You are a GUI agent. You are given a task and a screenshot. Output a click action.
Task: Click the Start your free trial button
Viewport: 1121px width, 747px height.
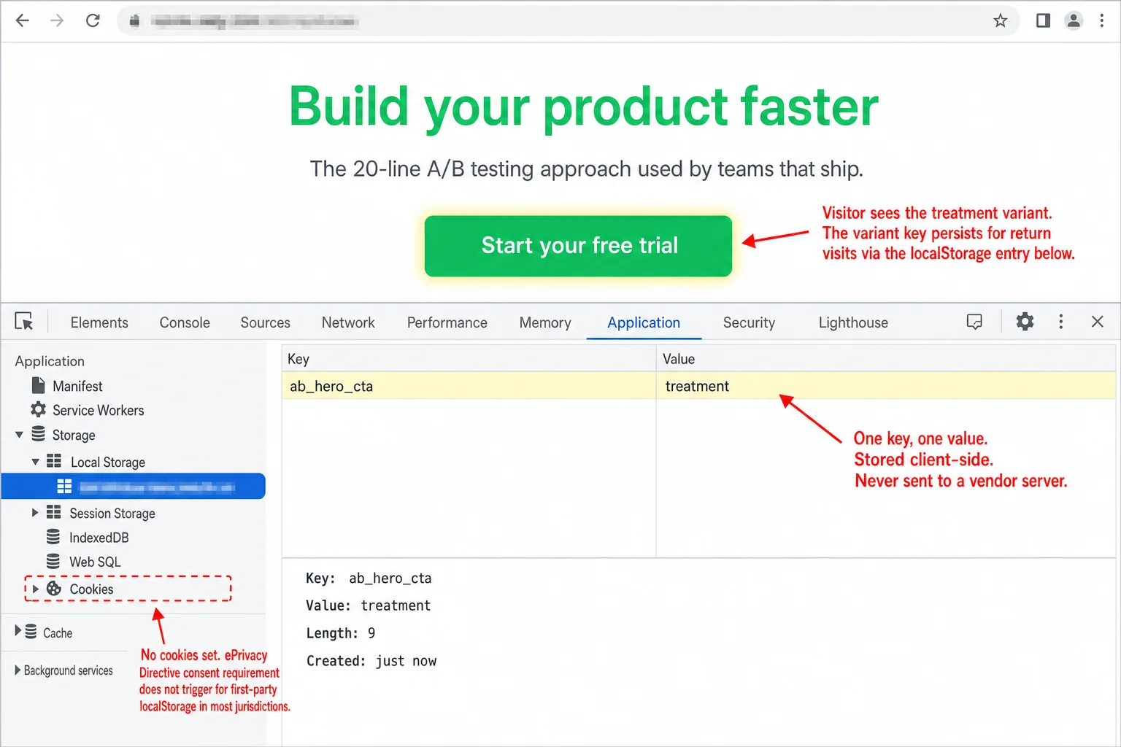click(578, 246)
